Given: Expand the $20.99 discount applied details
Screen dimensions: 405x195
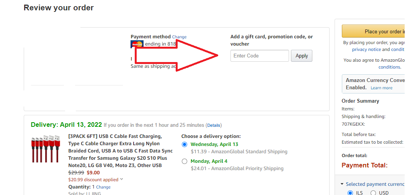Looking at the screenshot, I should (x=122, y=179).
